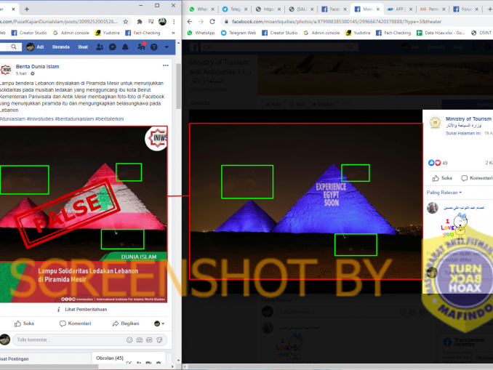The height and width of the screenshot is (370, 493).
Task: Open the react-as profile dropdown
Action: pyautogui.click(x=159, y=323)
